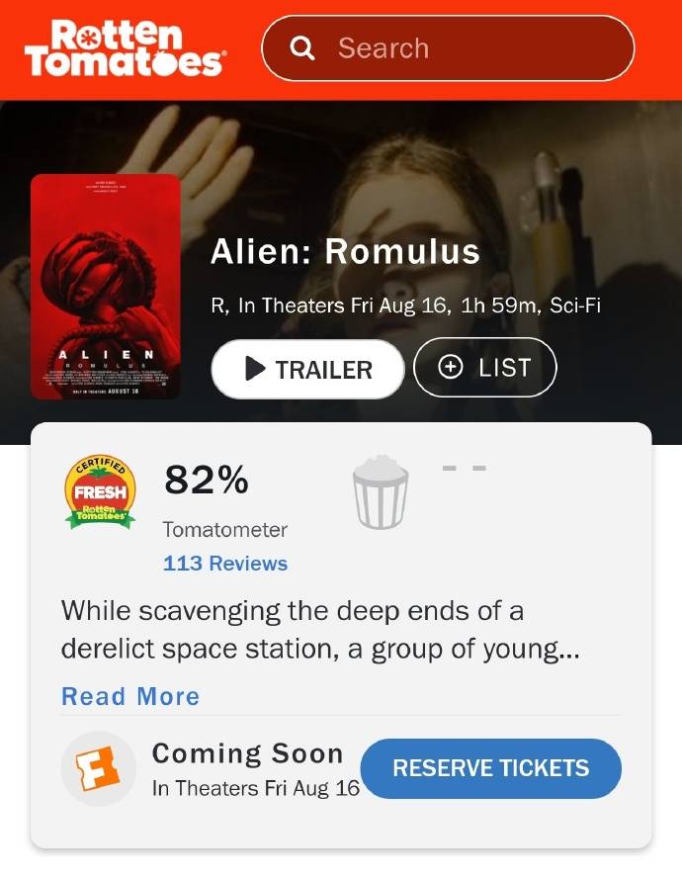This screenshot has height=879, width=682.
Task: Click the empty audience score dashes
Action: point(464,467)
